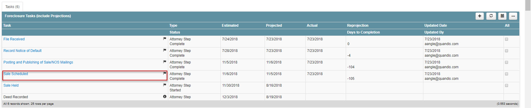The width and height of the screenshot is (531, 108).
Task: Click the plus icon to add task
Action: [x=479, y=16]
